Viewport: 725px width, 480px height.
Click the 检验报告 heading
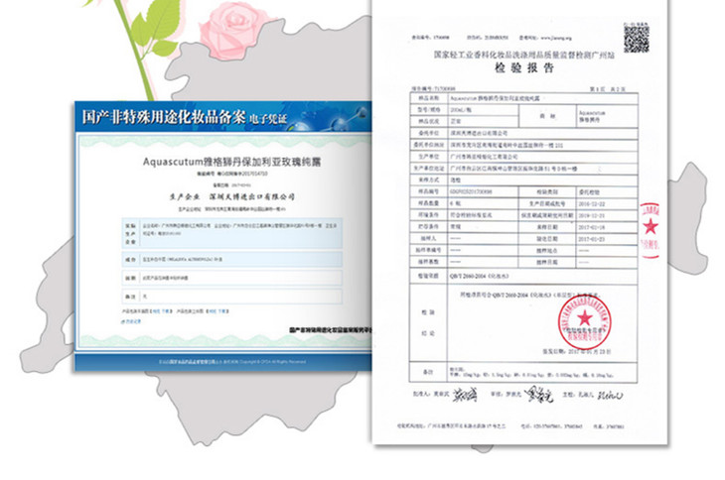[524, 68]
